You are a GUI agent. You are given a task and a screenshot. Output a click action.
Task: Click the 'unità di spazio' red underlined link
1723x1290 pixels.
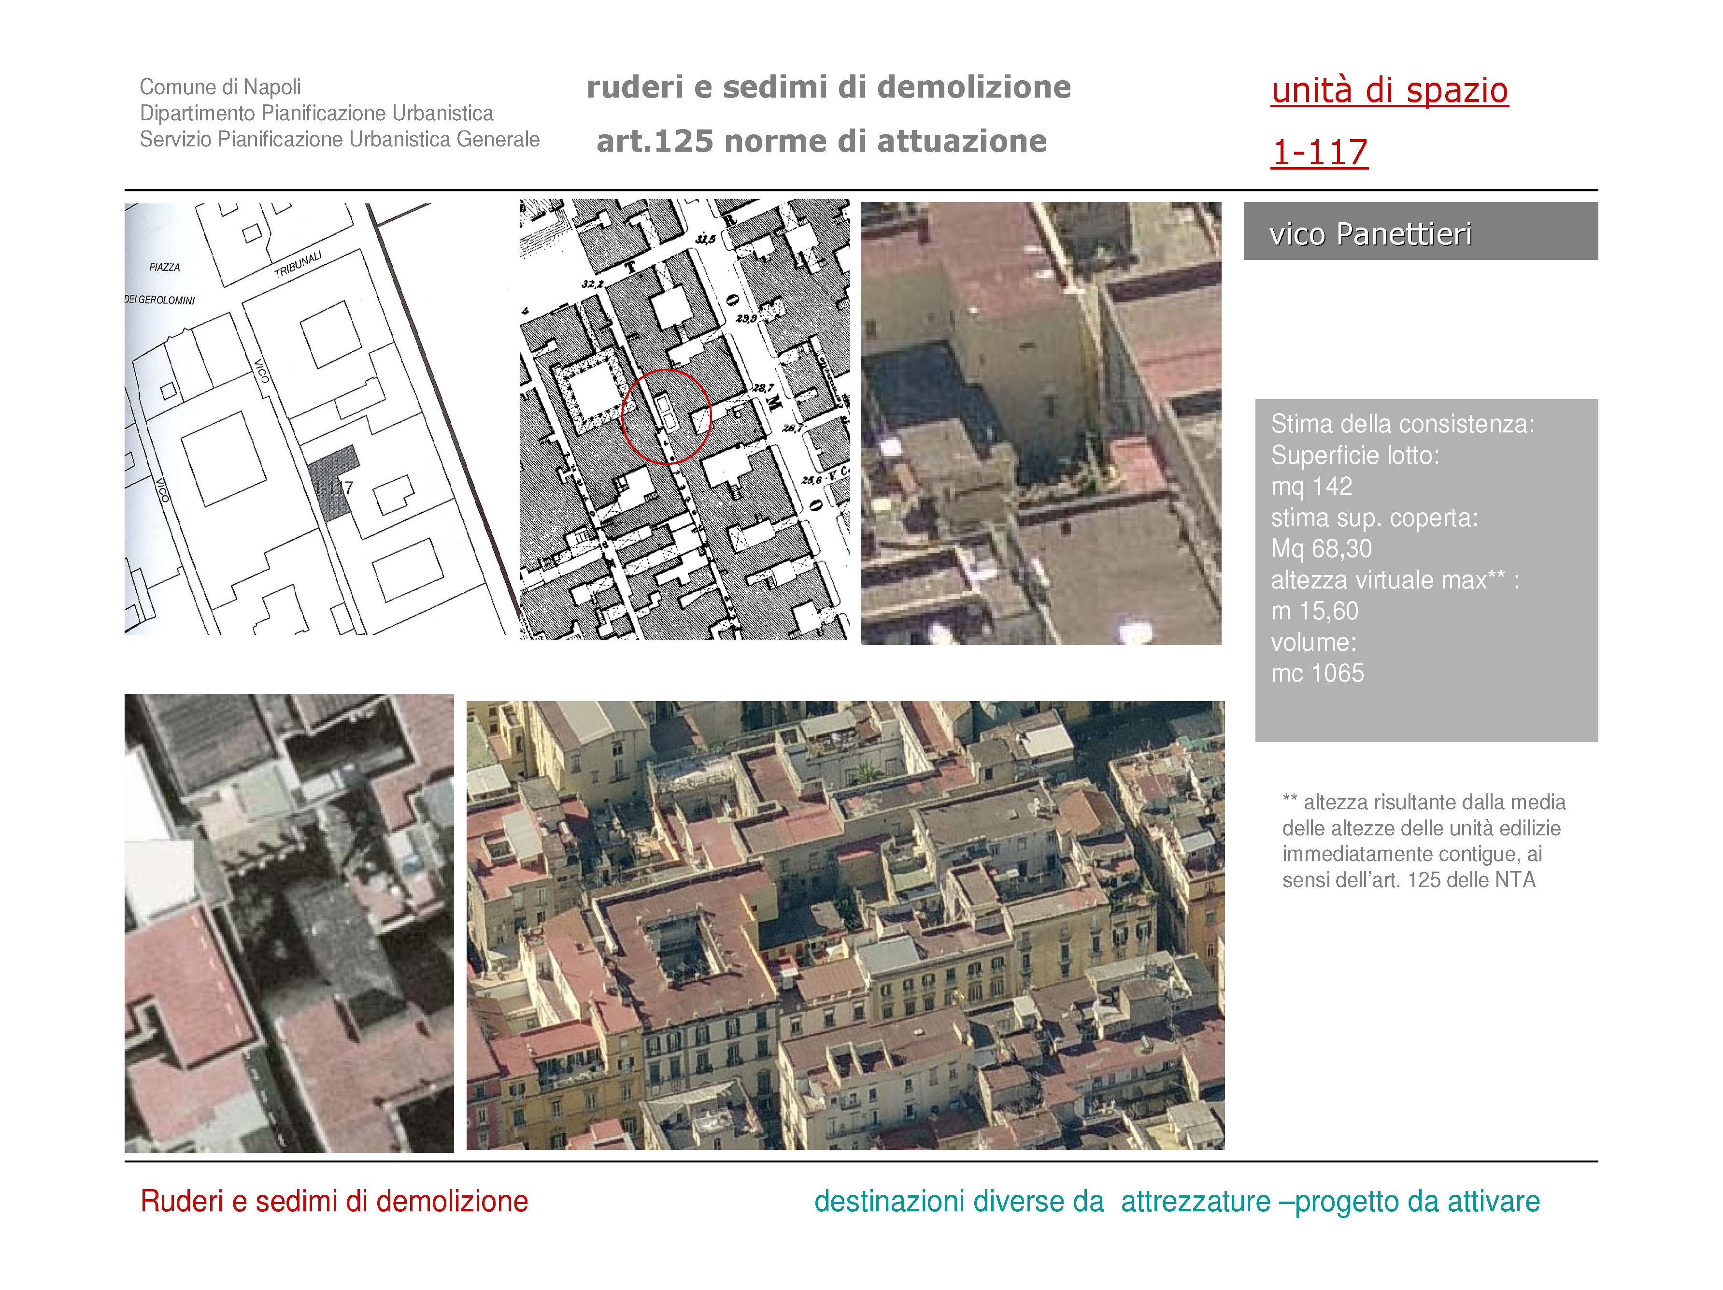coord(1389,90)
